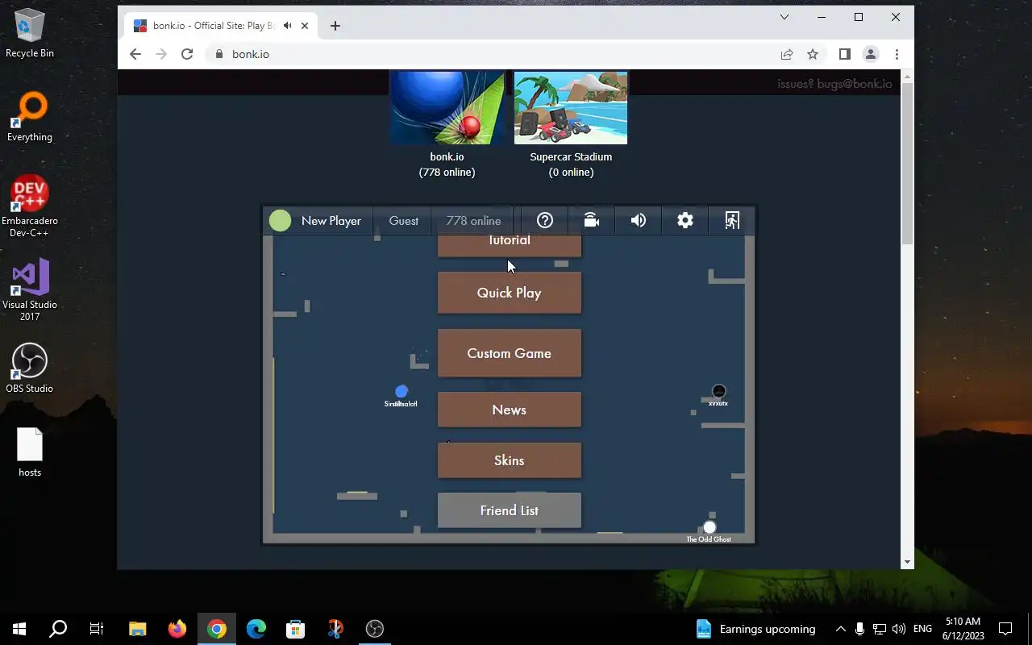Bookmark this page with the star icon
The width and height of the screenshot is (1032, 645).
813,54
